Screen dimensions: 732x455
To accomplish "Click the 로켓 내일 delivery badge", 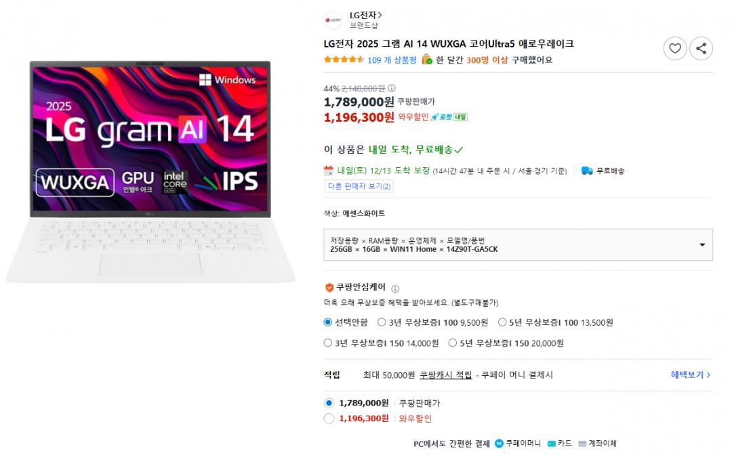I will coord(449,117).
